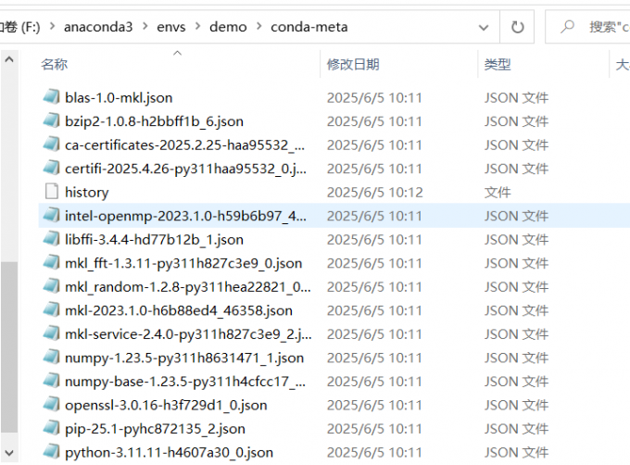
Task: Select file name mkl_random-1.2.8-py311hea22821
Action: 188,287
